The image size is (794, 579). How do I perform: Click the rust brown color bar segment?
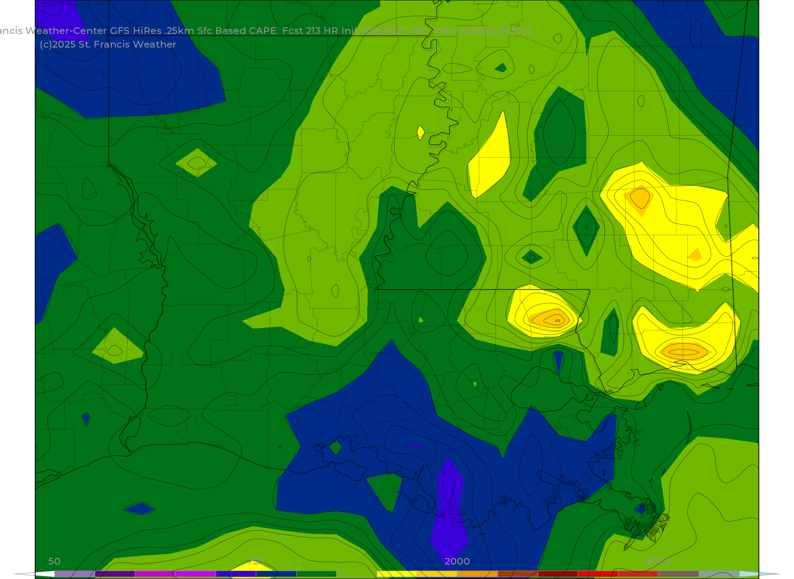(518, 574)
